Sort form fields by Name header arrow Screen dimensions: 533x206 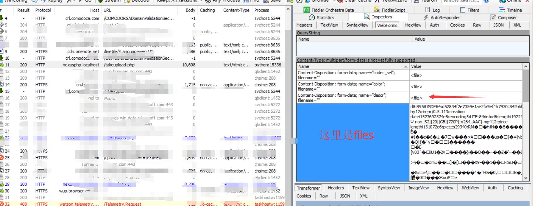point(406,66)
